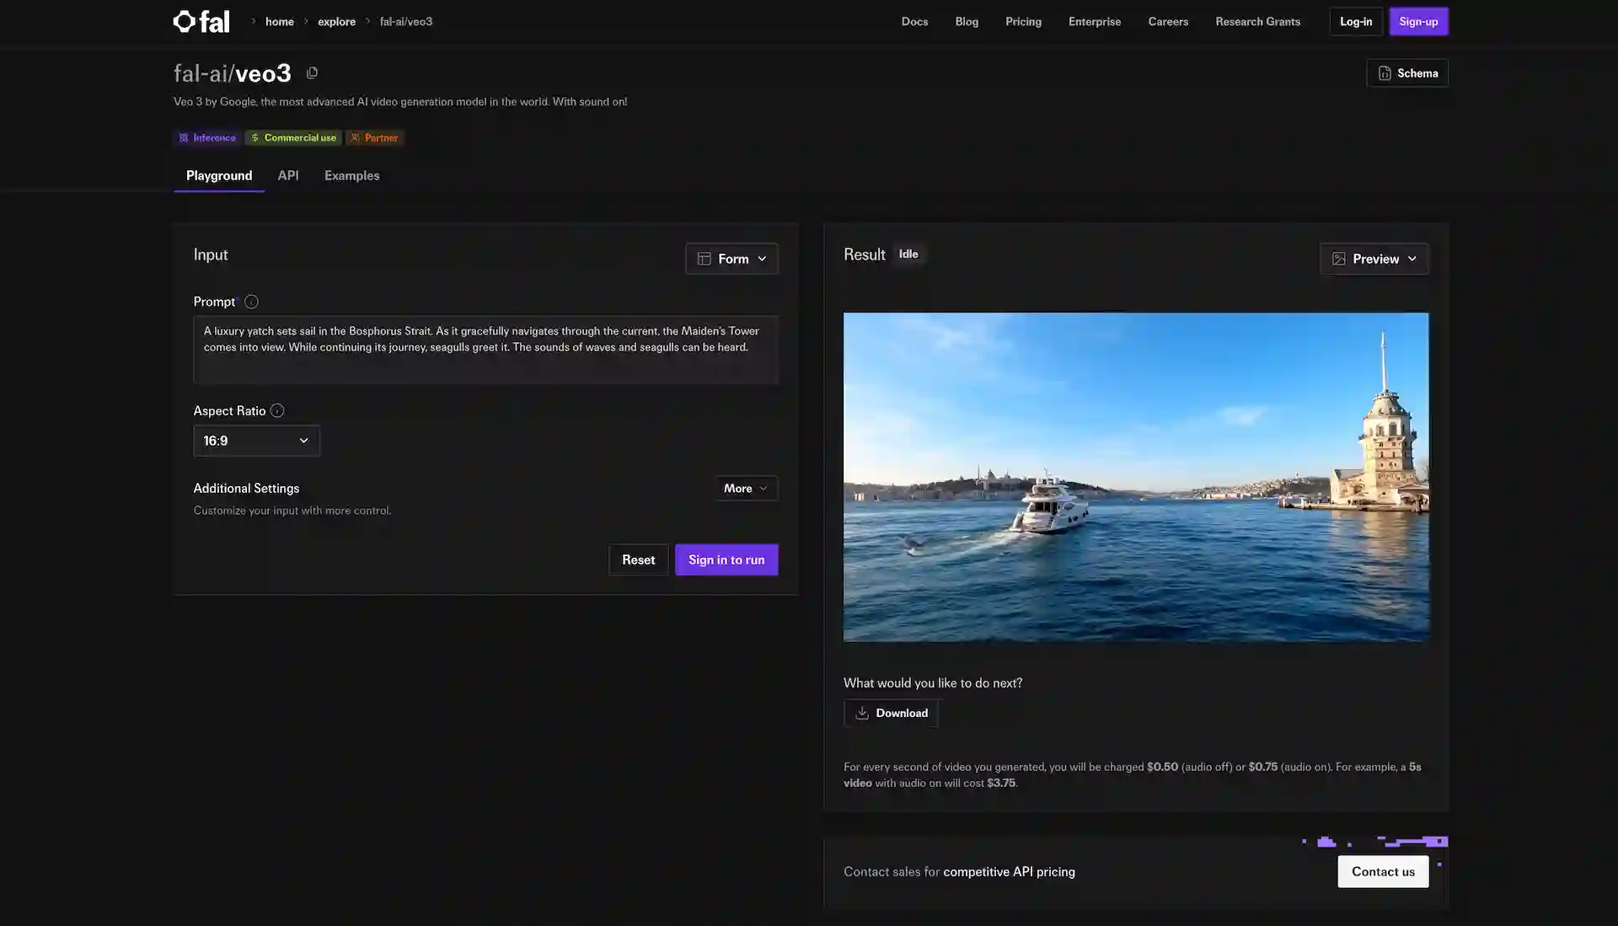Viewport: 1618px width, 926px height.
Task: Click the Idle status label
Action: point(908,254)
